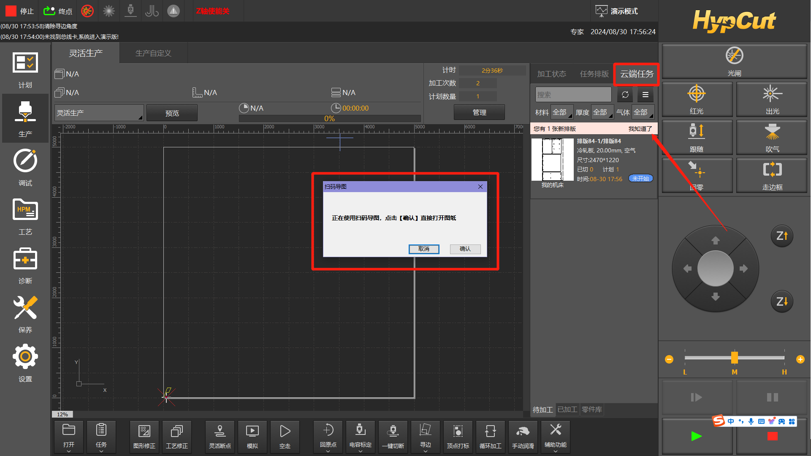Viewport: 811px width, 456px height.
Task: Toggle the 出光 laser emit button
Action: [772, 100]
